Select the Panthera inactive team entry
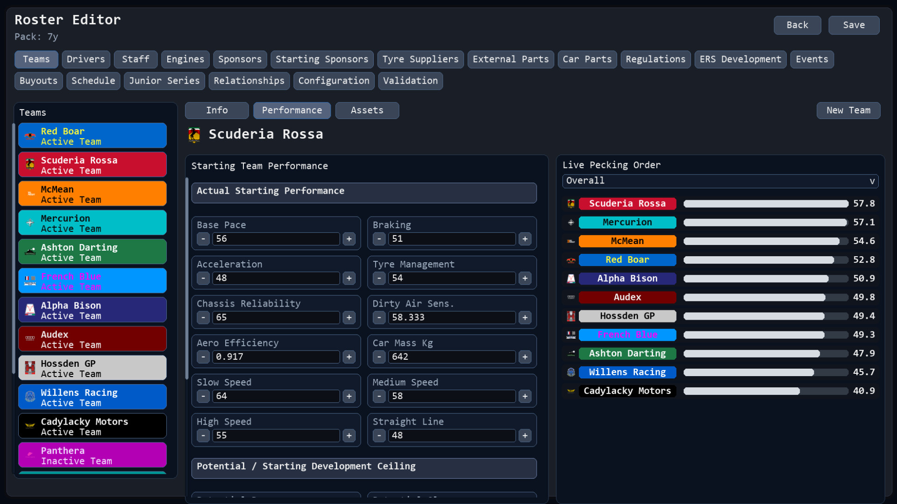Viewport: 897px width, 504px height. (93, 455)
